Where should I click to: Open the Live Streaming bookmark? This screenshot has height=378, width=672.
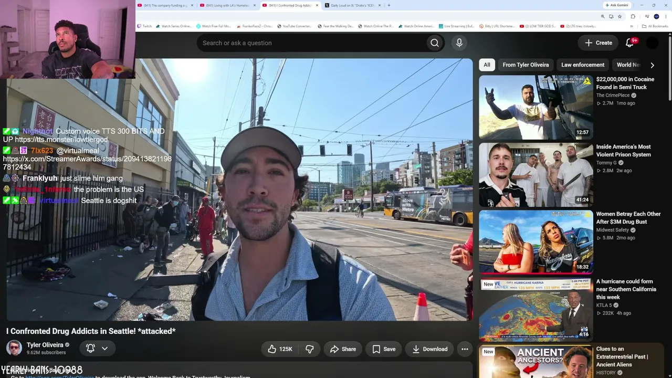point(456,26)
